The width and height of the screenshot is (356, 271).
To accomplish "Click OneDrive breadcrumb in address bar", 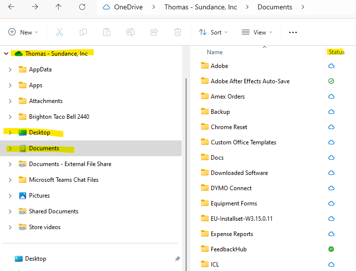I will point(129,7).
